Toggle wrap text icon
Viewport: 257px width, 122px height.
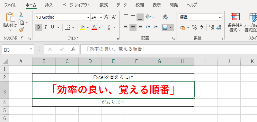tap(165, 17)
